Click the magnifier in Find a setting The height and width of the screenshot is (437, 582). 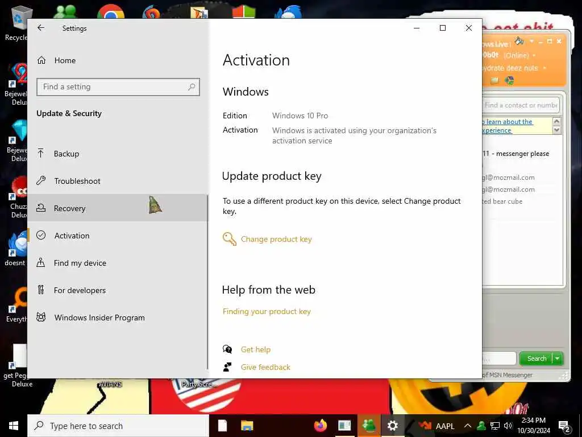point(192,87)
